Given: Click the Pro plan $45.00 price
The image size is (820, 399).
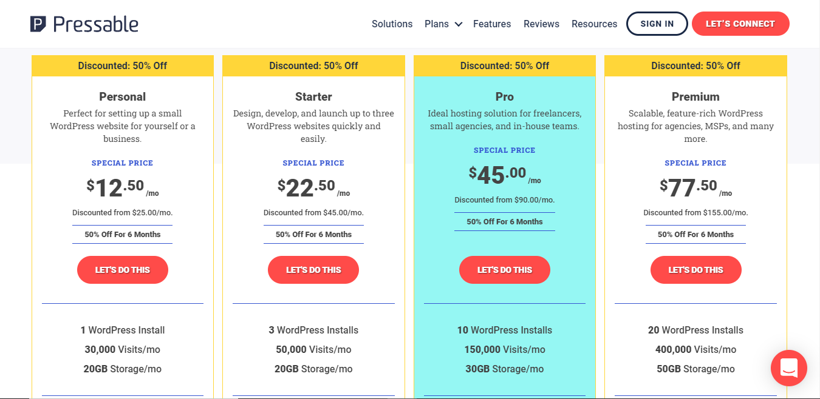Looking at the screenshot, I should 497,175.
